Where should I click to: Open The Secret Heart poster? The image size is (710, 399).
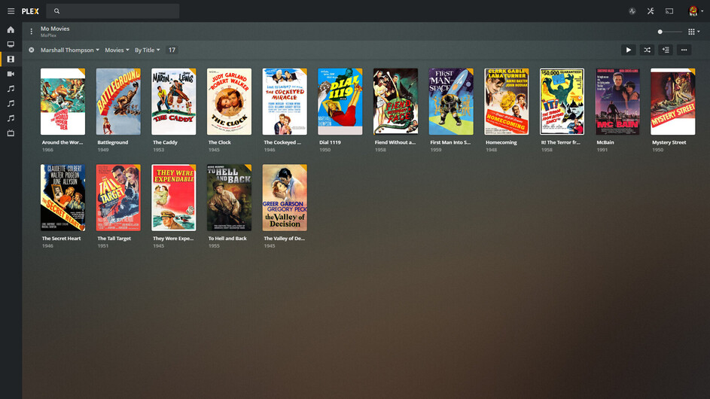point(63,197)
